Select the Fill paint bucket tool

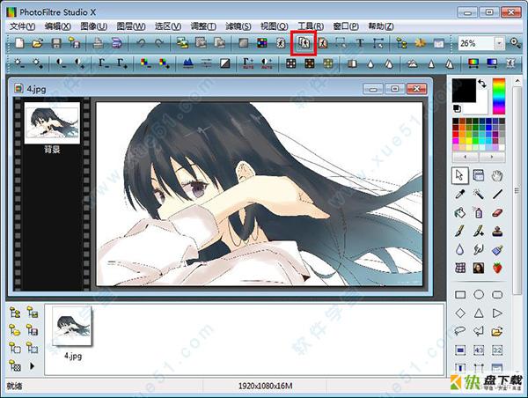coord(459,213)
